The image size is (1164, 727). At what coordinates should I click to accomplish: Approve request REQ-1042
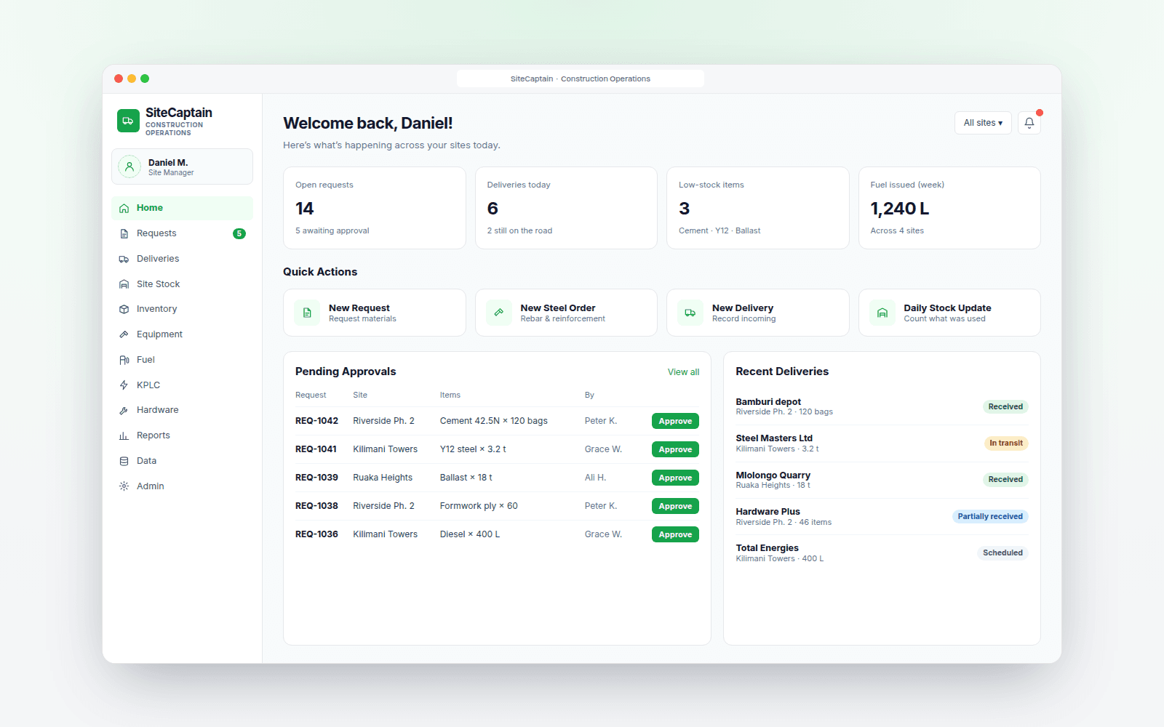[675, 421]
